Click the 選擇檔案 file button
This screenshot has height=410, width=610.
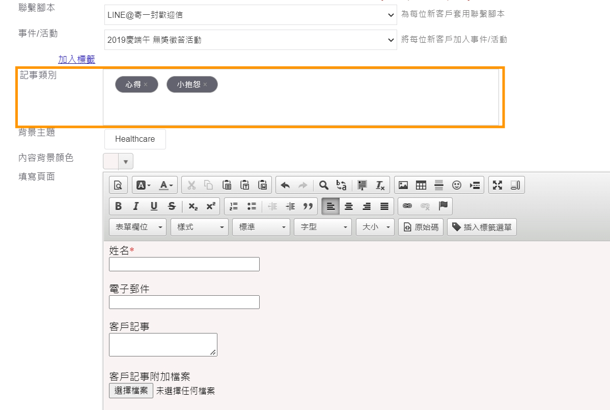[131, 391]
